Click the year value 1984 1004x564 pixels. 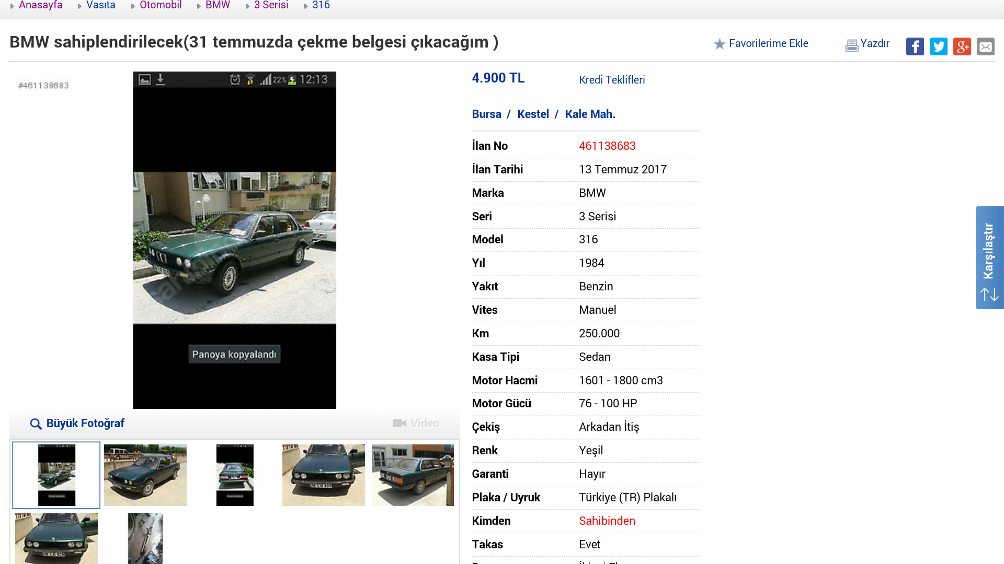click(x=591, y=263)
